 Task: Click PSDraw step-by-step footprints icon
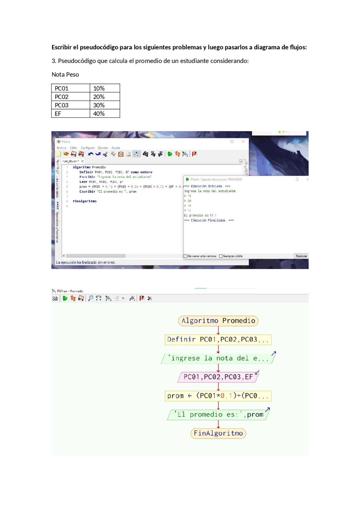tap(73, 298)
